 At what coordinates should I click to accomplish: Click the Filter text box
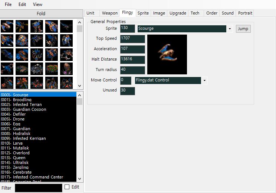click(x=39, y=188)
